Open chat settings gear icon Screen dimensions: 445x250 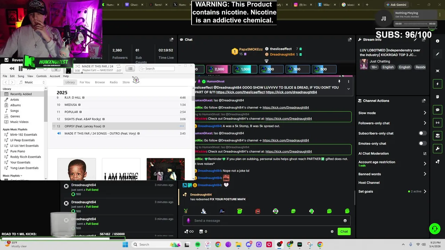coord(332,232)
